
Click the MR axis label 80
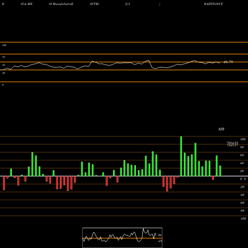242,147
